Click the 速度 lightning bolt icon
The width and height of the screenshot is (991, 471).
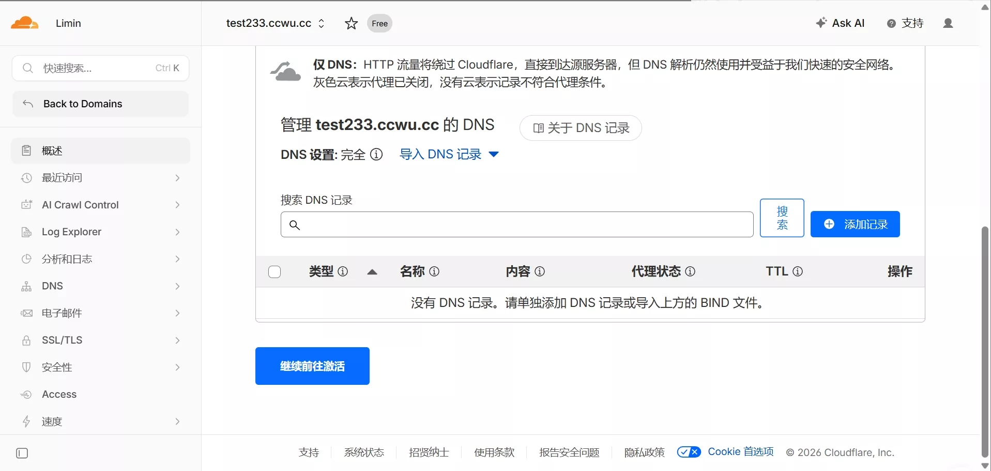[26, 421]
